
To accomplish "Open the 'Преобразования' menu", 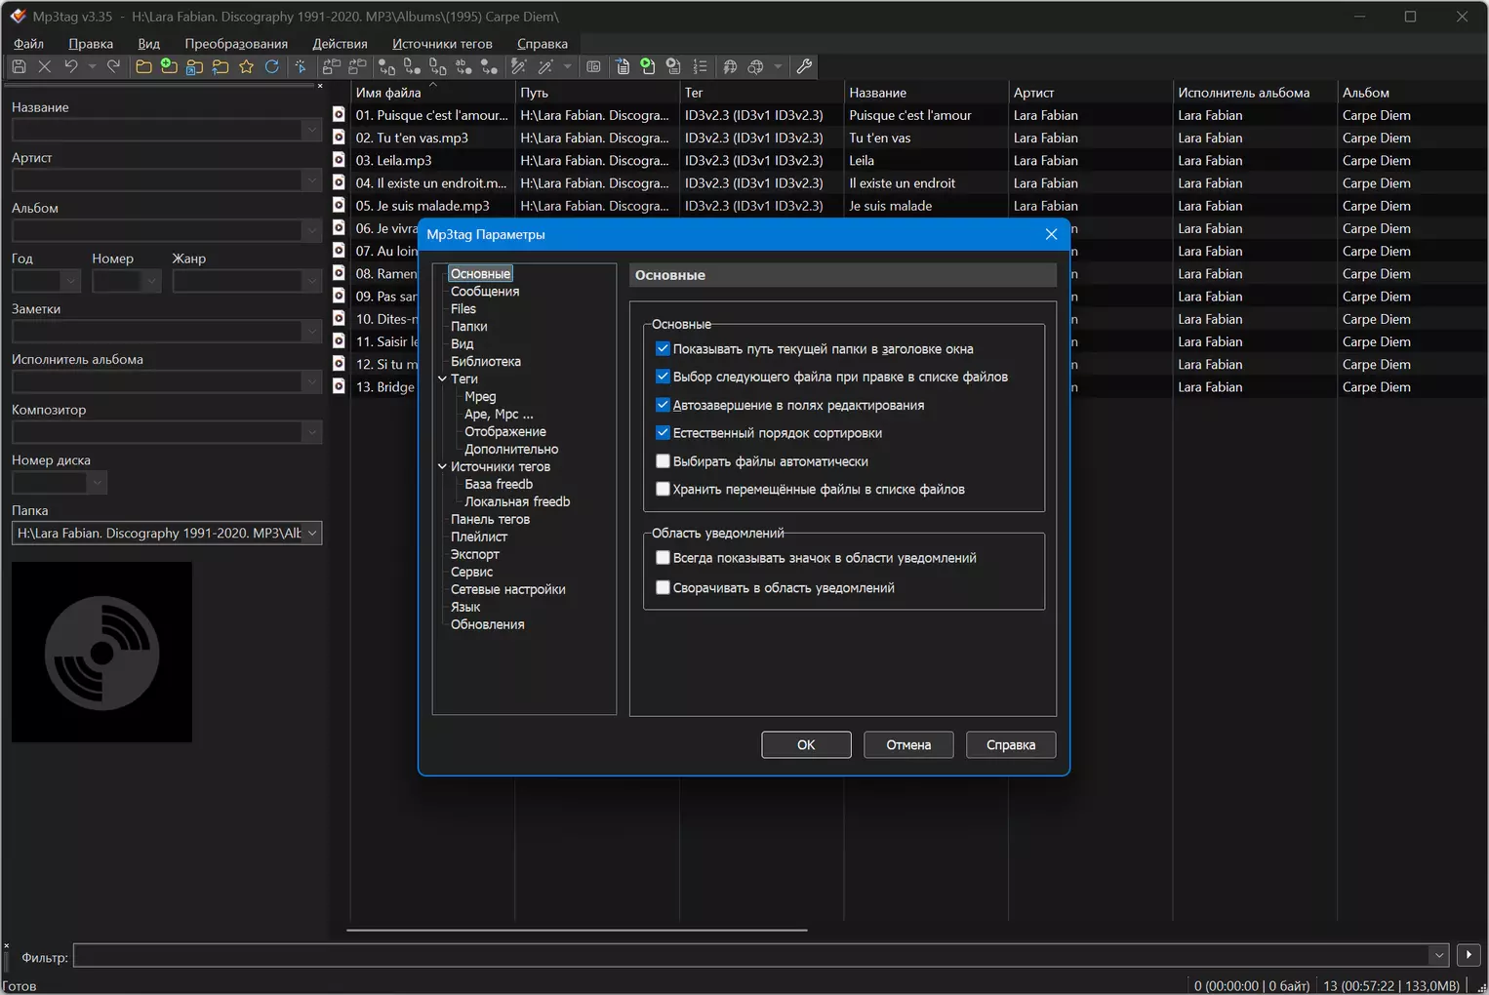I will point(236,43).
